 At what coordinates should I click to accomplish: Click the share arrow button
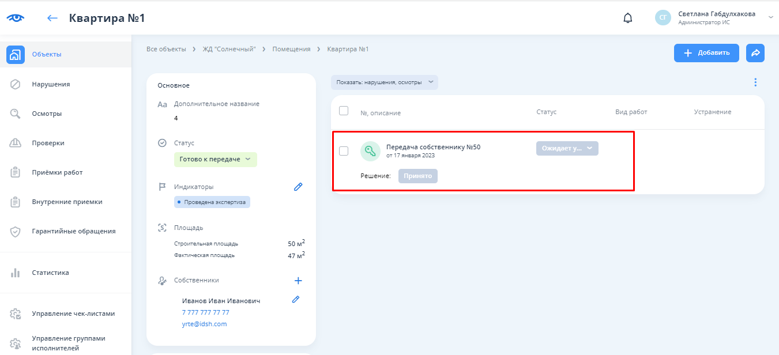pyautogui.click(x=755, y=52)
